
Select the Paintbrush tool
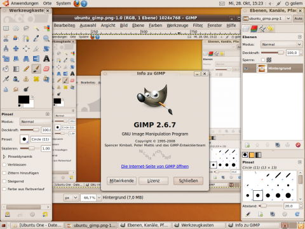[x=36, y=69]
